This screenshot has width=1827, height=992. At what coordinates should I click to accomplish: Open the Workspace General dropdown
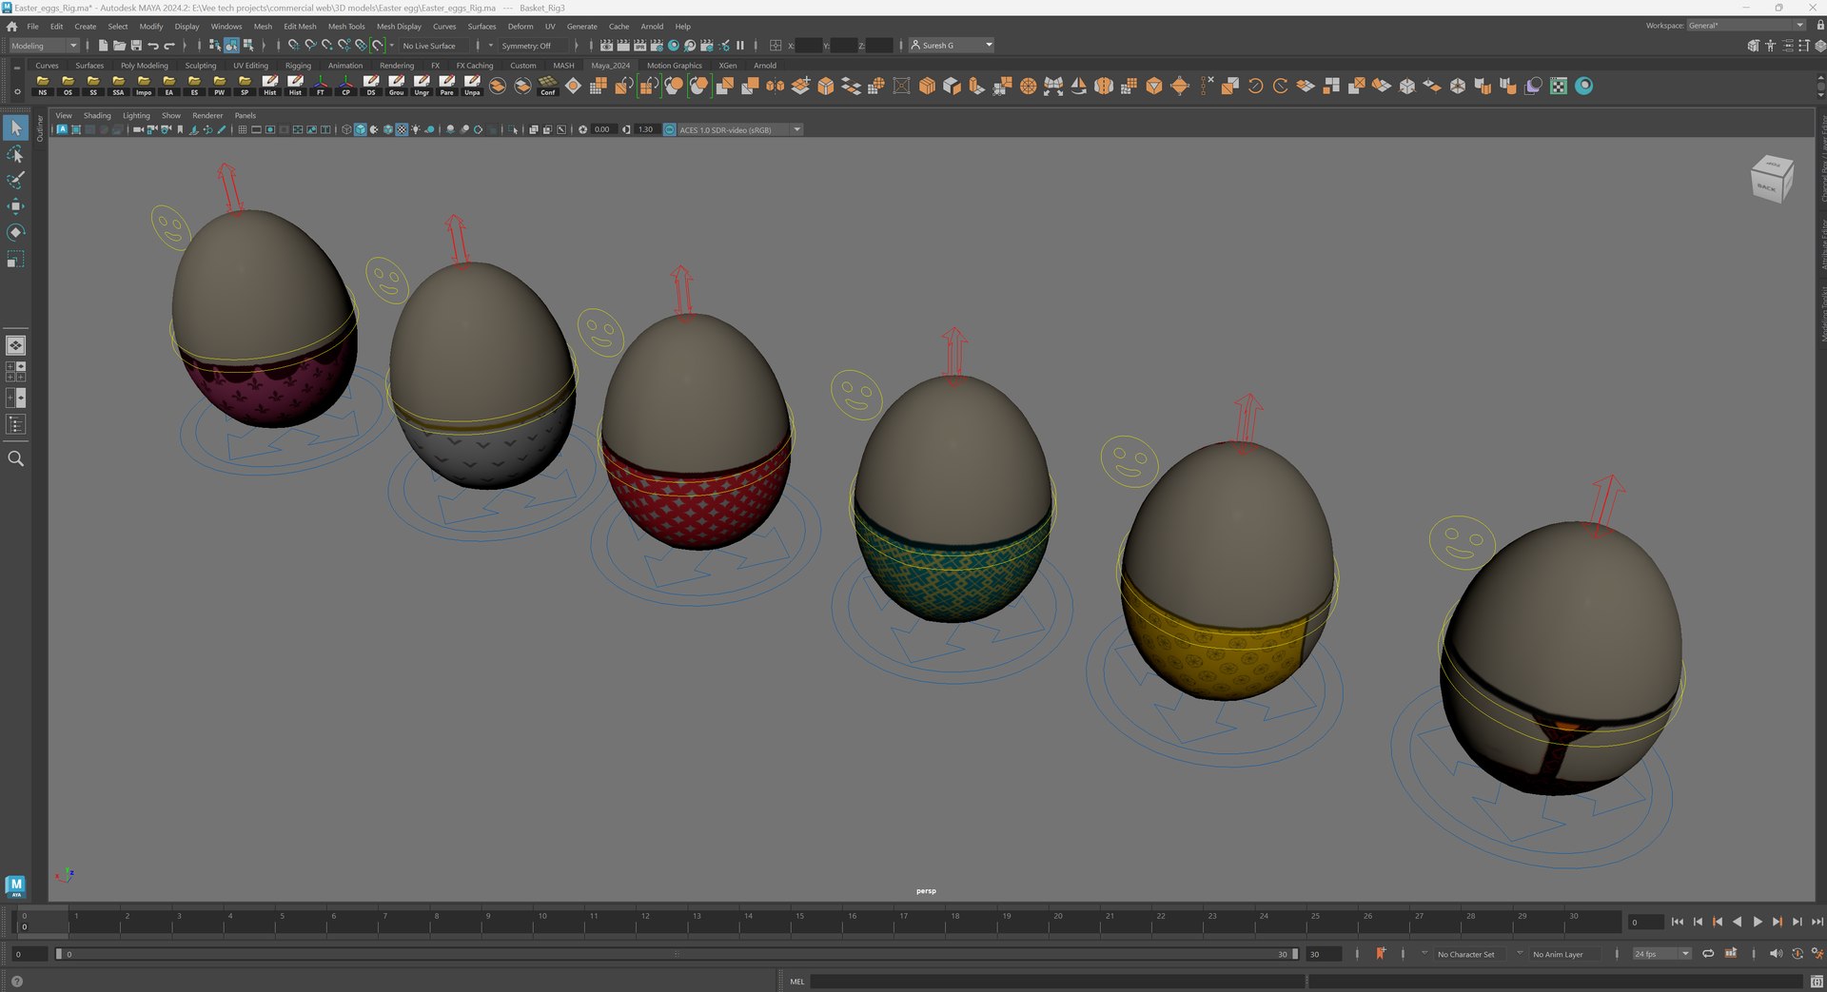1745,26
